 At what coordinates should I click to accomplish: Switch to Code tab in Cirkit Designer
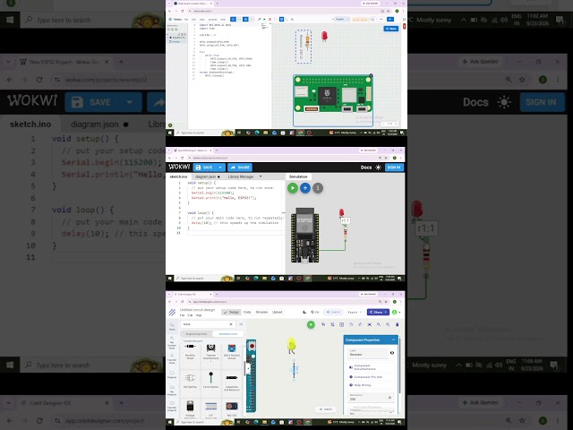click(247, 313)
